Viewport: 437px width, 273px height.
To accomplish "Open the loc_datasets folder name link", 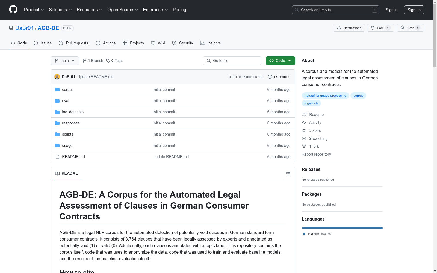I will (x=73, y=112).
